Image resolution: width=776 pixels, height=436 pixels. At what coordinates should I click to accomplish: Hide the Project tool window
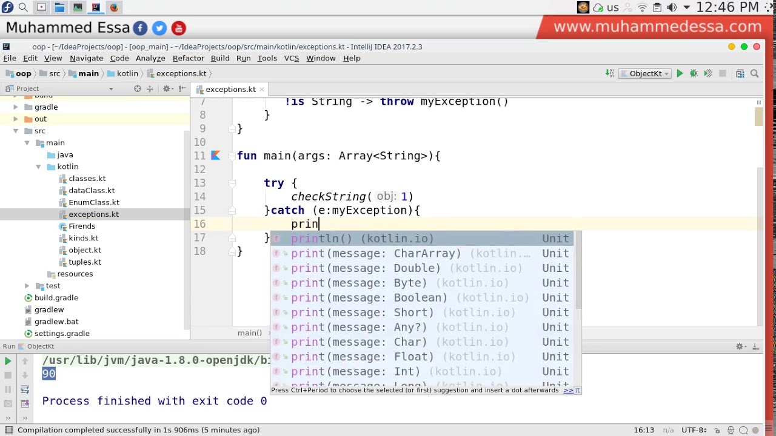(182, 89)
